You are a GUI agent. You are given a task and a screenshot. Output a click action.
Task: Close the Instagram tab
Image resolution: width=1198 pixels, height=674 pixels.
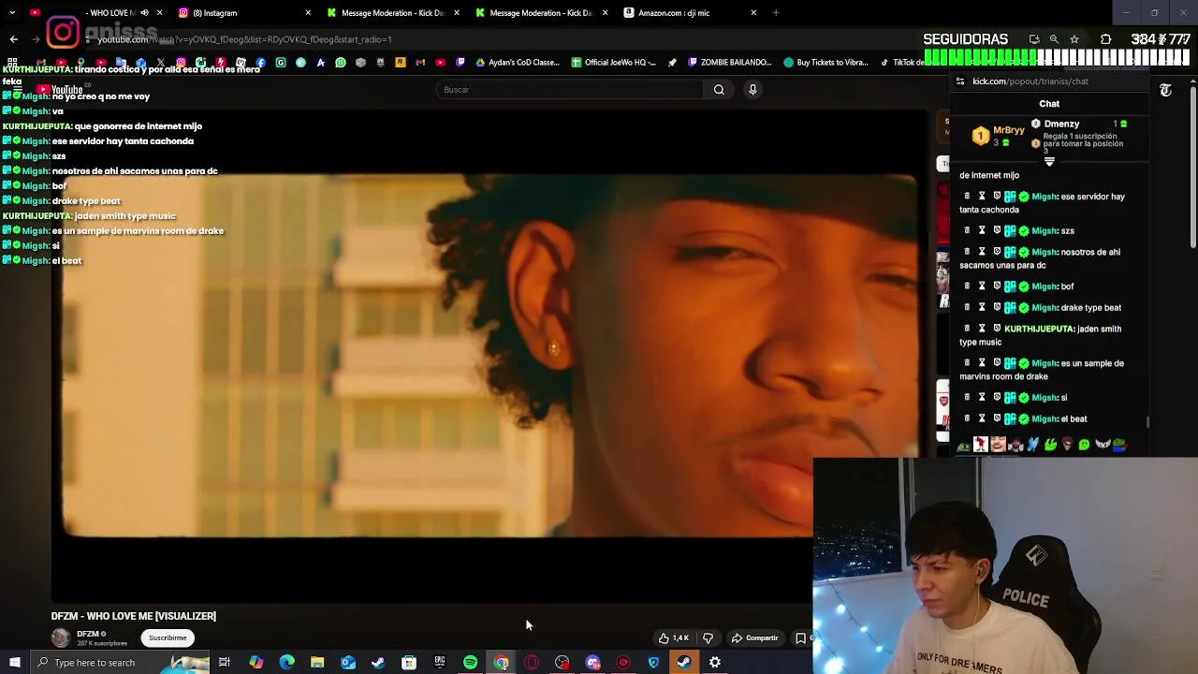pos(308,13)
